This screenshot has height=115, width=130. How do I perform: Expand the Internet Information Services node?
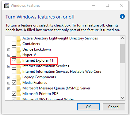pos(9,67)
